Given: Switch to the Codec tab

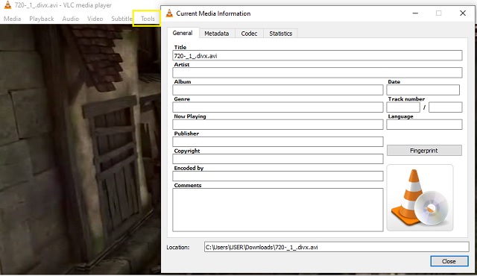Looking at the screenshot, I should 249,34.
